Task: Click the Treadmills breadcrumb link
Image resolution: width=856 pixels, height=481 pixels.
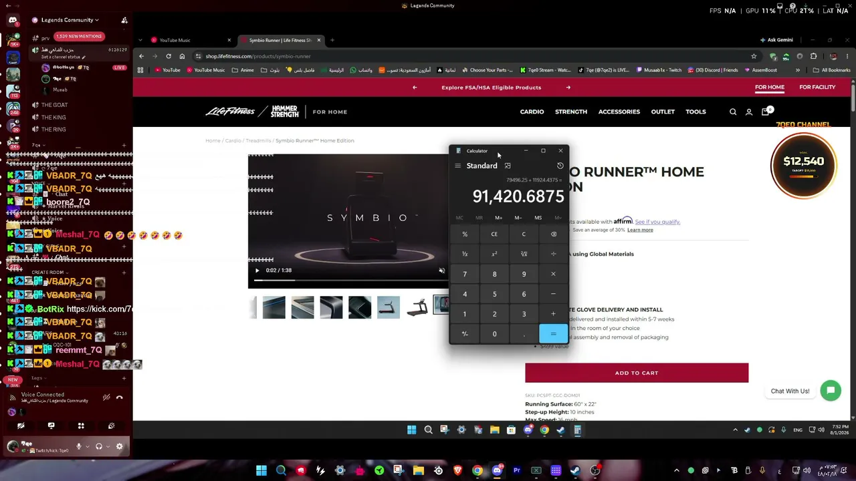Action: coord(258,141)
